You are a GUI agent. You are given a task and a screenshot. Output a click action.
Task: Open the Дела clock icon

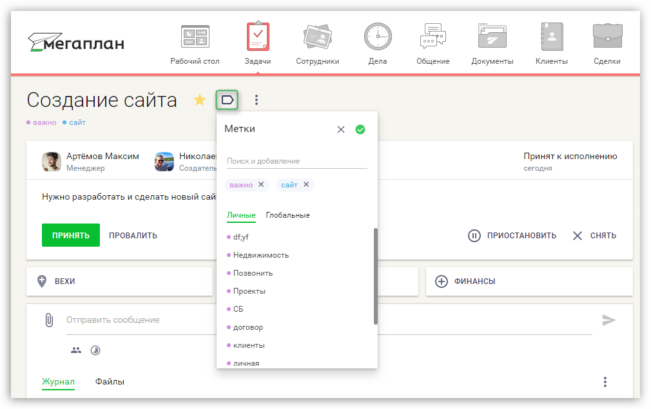[x=378, y=37]
